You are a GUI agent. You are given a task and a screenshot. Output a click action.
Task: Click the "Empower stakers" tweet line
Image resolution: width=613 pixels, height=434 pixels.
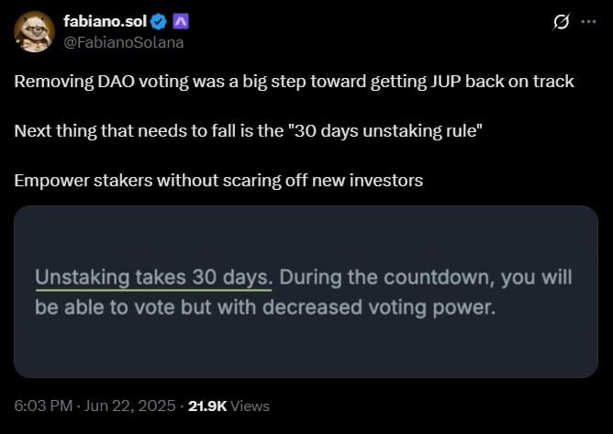click(218, 181)
